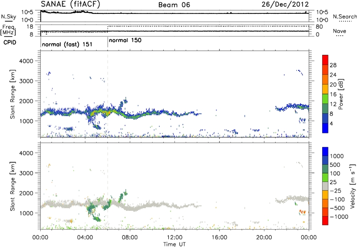Screen dimensions: 357x247
Task: Click the 28 tick label on the power colorbar
Action: point(333,65)
